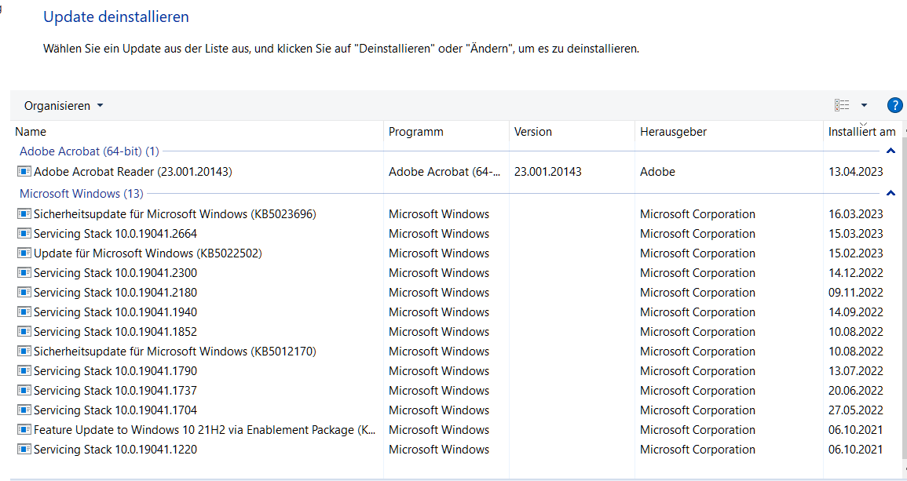This screenshot has height=481, width=907.
Task: Click the Version column header
Action: 532,132
